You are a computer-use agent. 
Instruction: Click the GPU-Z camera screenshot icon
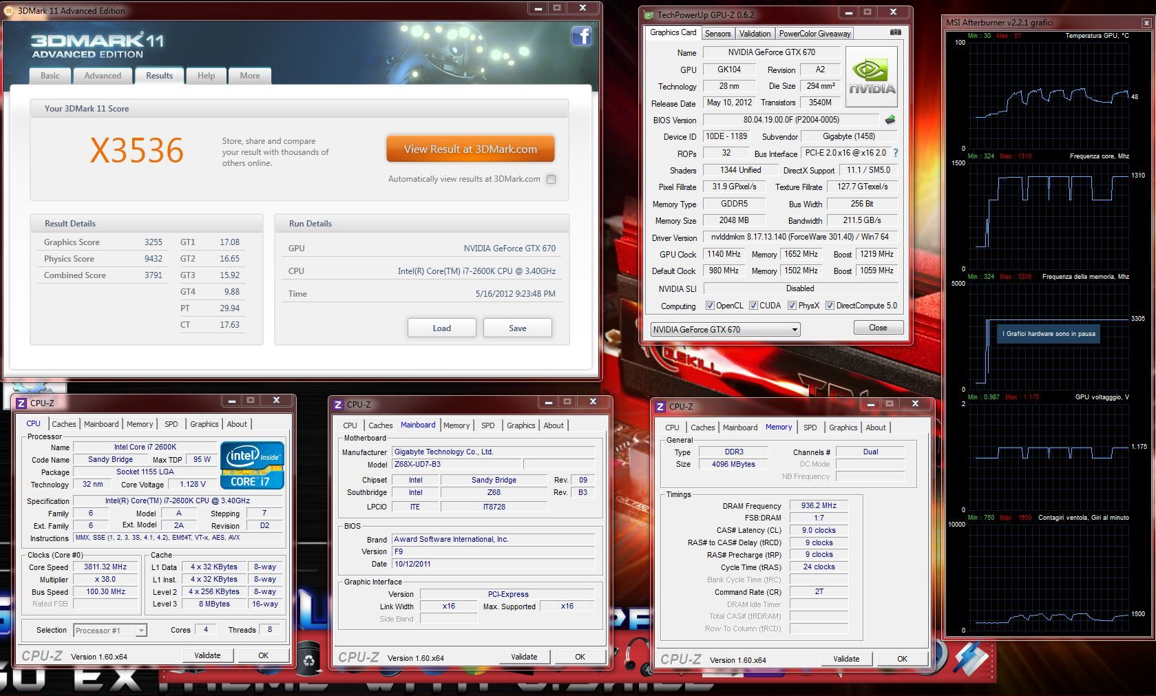895,32
